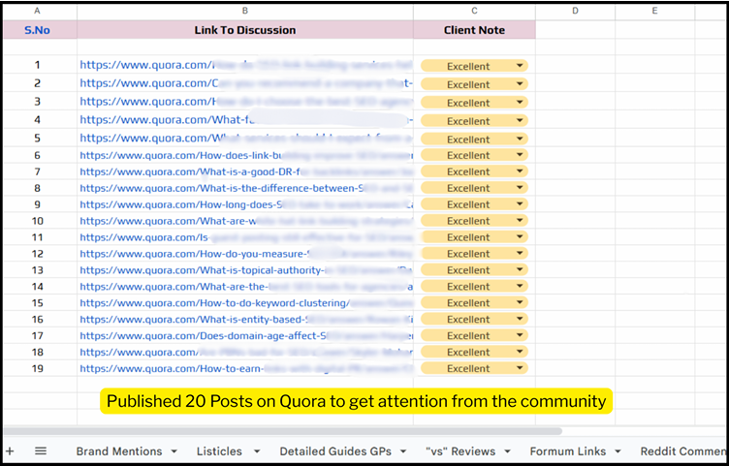The height and width of the screenshot is (466, 729).
Task: Open Detailed Guides GPs tab arrow
Action: [x=403, y=451]
